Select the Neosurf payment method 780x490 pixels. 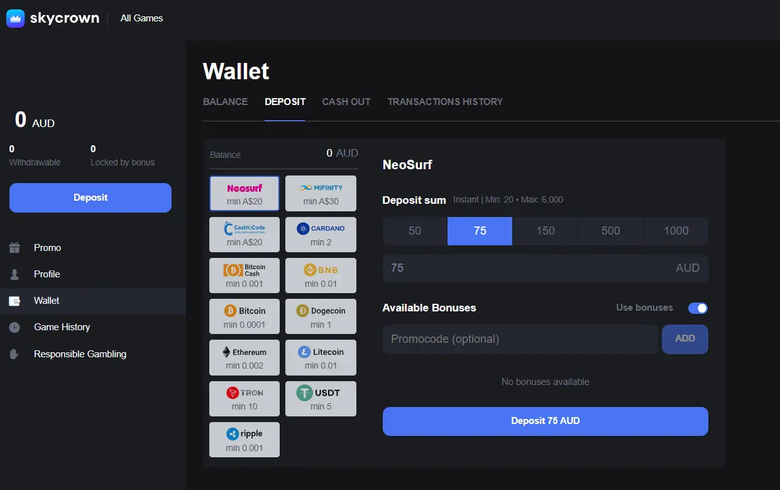(244, 194)
